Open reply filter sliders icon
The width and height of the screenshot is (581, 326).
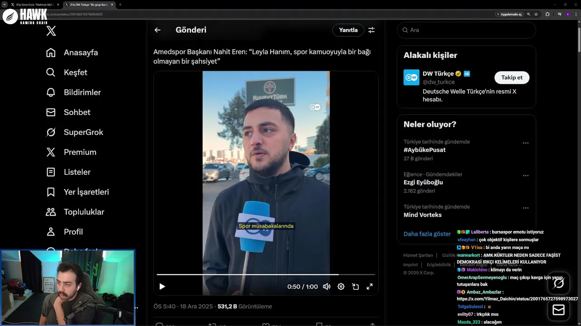click(371, 30)
